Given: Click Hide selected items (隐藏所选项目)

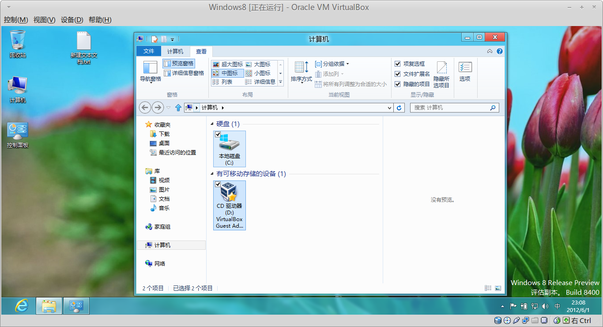Looking at the screenshot, I should [x=441, y=75].
